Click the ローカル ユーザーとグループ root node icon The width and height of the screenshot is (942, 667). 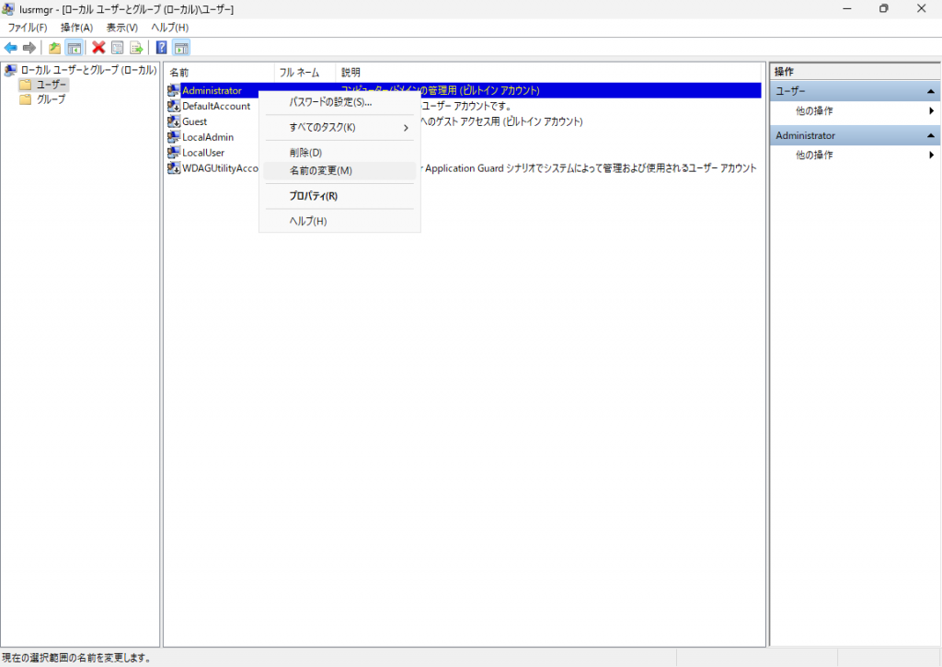[10, 70]
